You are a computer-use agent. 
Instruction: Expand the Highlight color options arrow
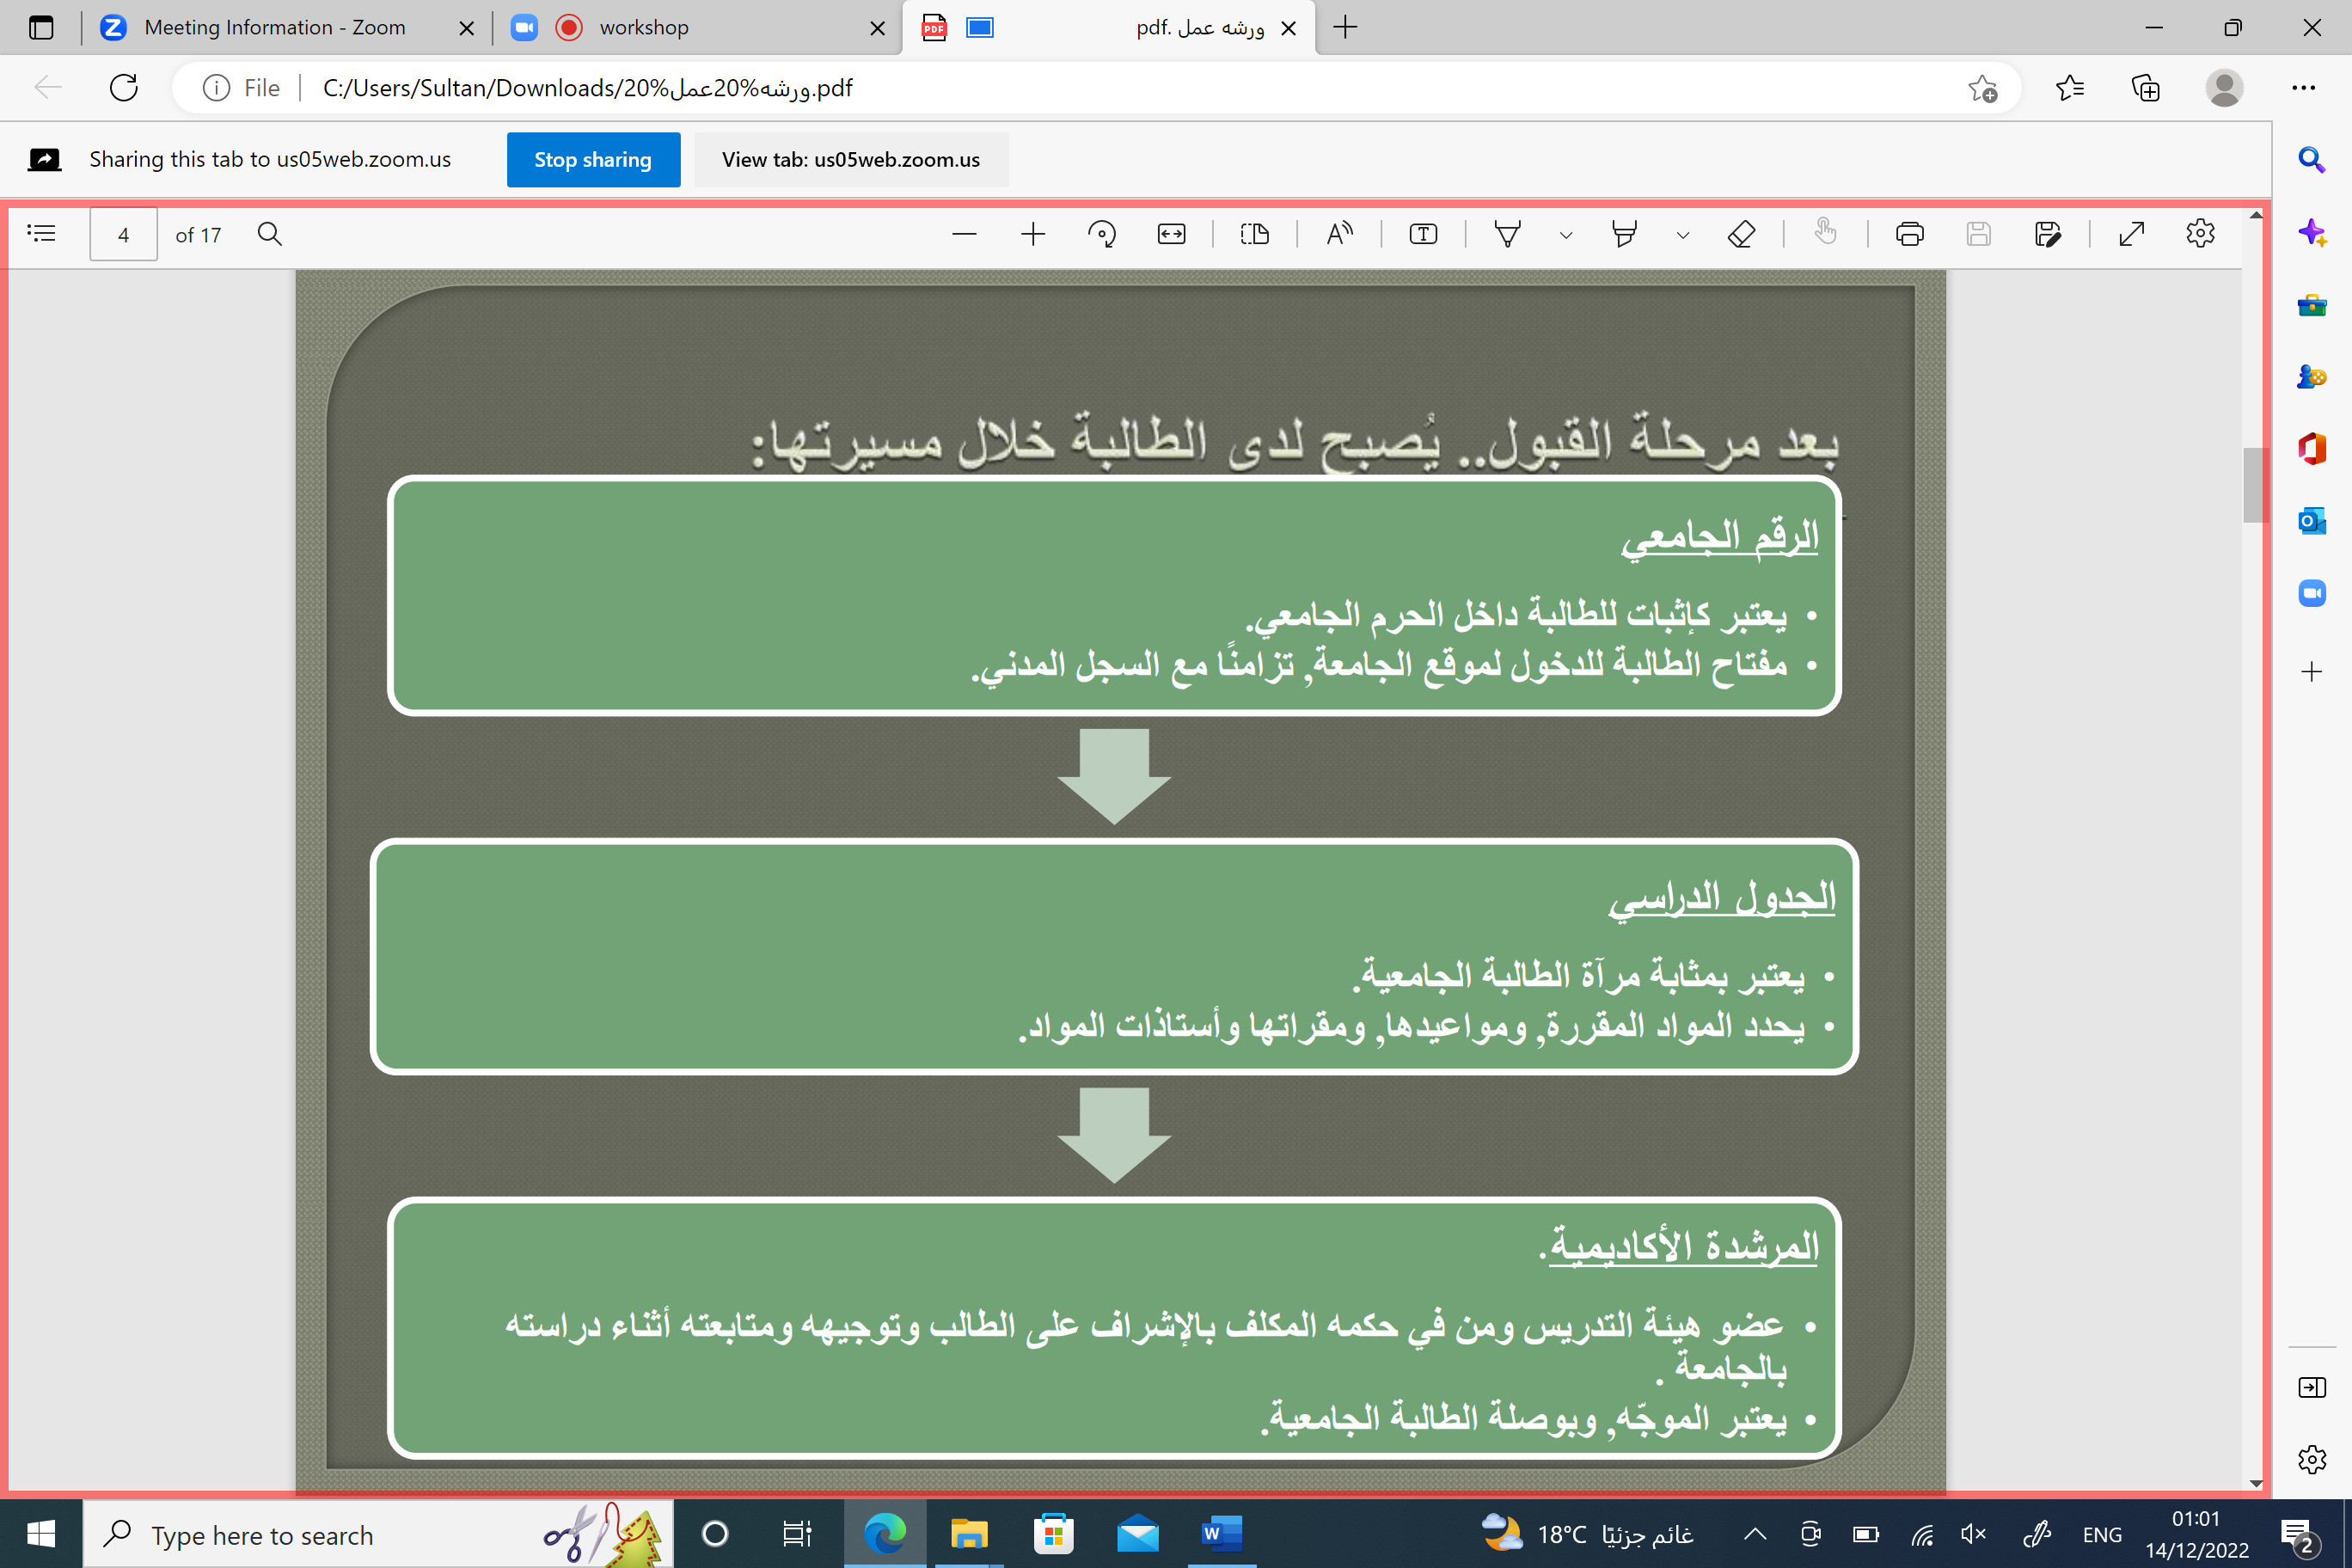[1683, 236]
